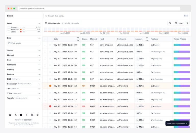Image resolution: width=196 pixels, height=133 pixels.
Task: Collapse the Date filter section
Action: [x=39, y=38]
